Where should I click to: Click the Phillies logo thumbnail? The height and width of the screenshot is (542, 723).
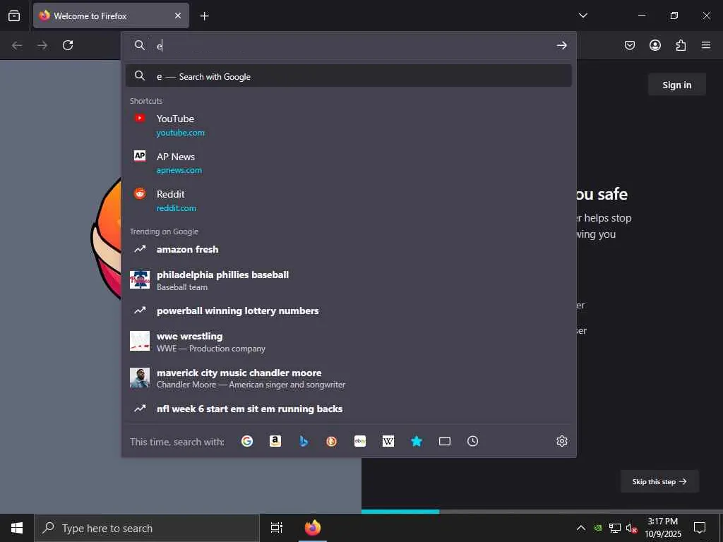coord(140,279)
